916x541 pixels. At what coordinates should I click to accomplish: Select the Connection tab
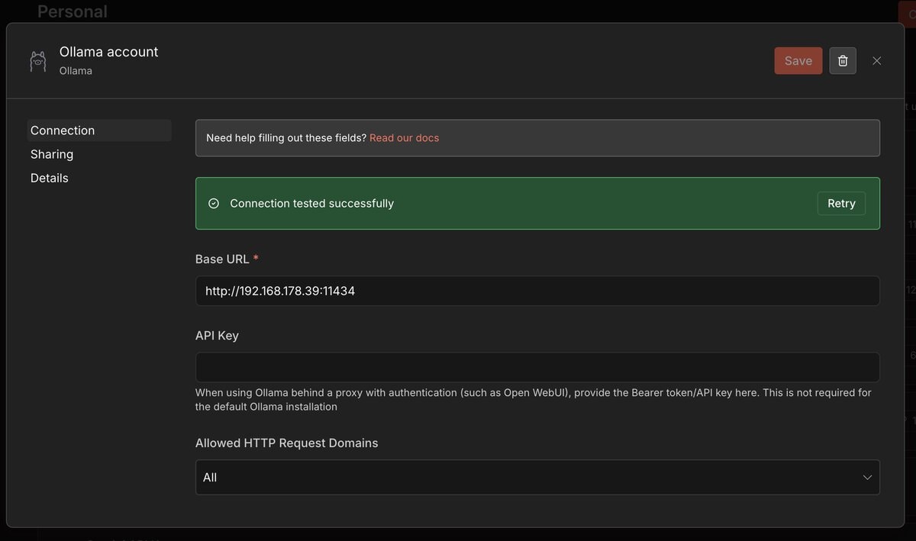point(99,130)
